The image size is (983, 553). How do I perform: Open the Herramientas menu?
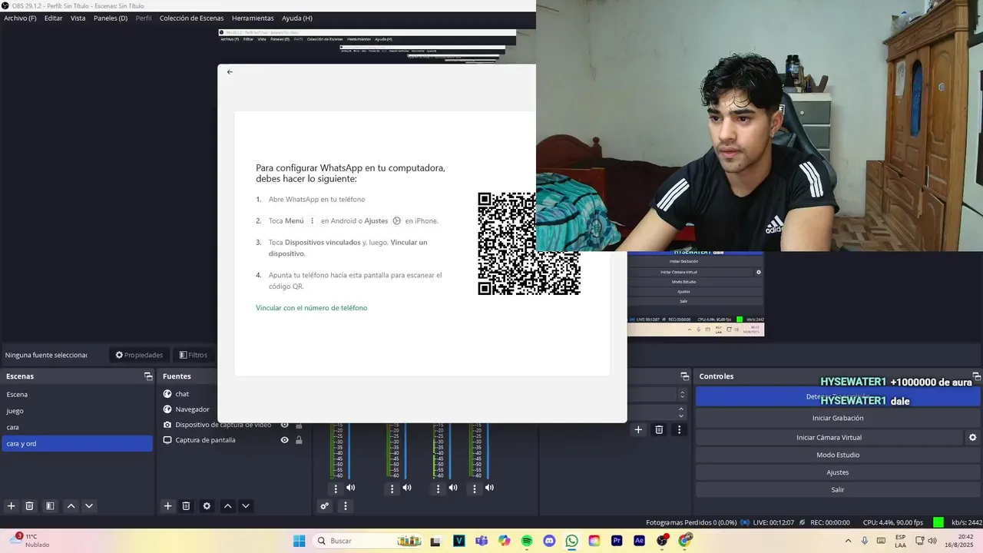tap(253, 18)
